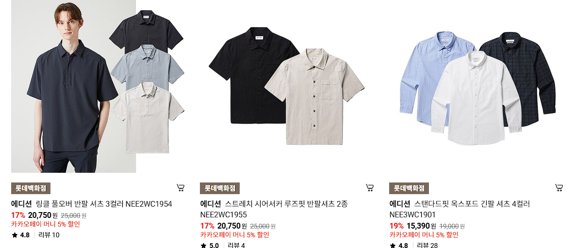Click 카카오페이 머니 5% 할인 under first product
Image resolution: width=575 pixels, height=248 pixels.
(46, 224)
